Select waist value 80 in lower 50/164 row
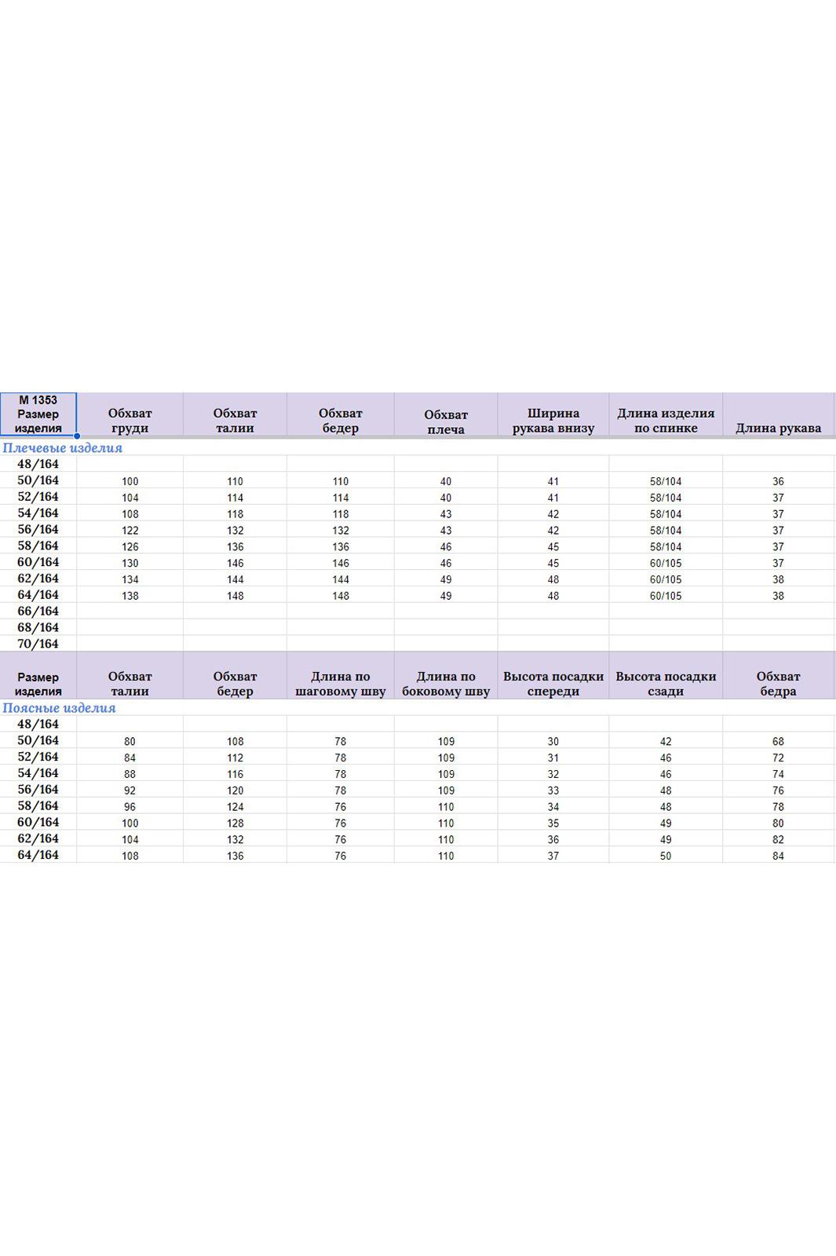Image resolution: width=836 pixels, height=1256 pixels. pyautogui.click(x=130, y=742)
